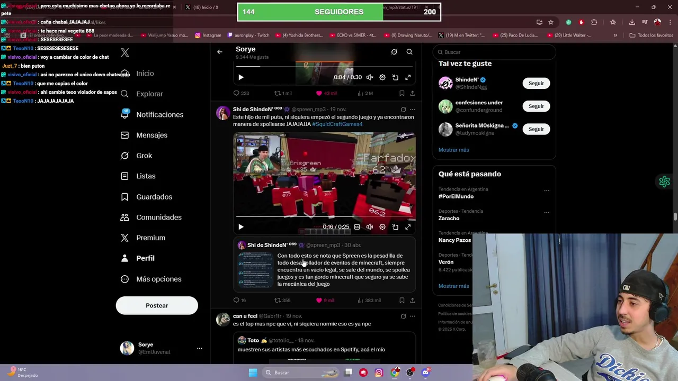The image size is (678, 381).
Task: Mute the 0:16 video's volume
Action: pyautogui.click(x=370, y=227)
